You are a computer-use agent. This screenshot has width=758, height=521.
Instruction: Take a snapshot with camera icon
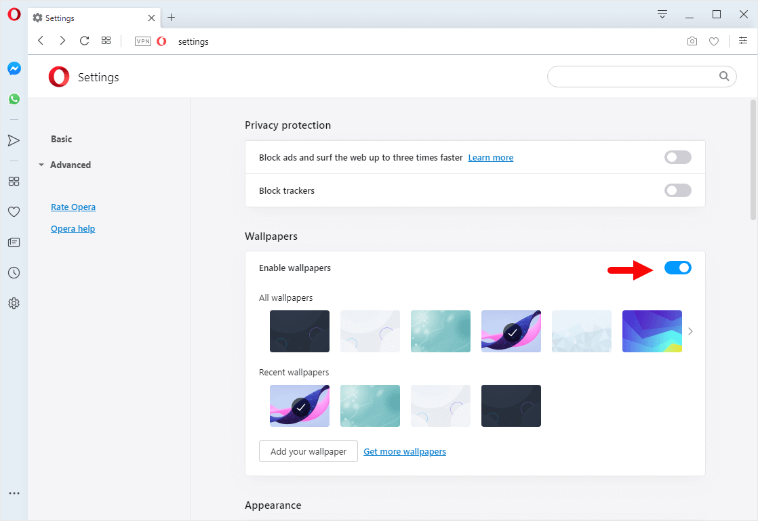[692, 41]
